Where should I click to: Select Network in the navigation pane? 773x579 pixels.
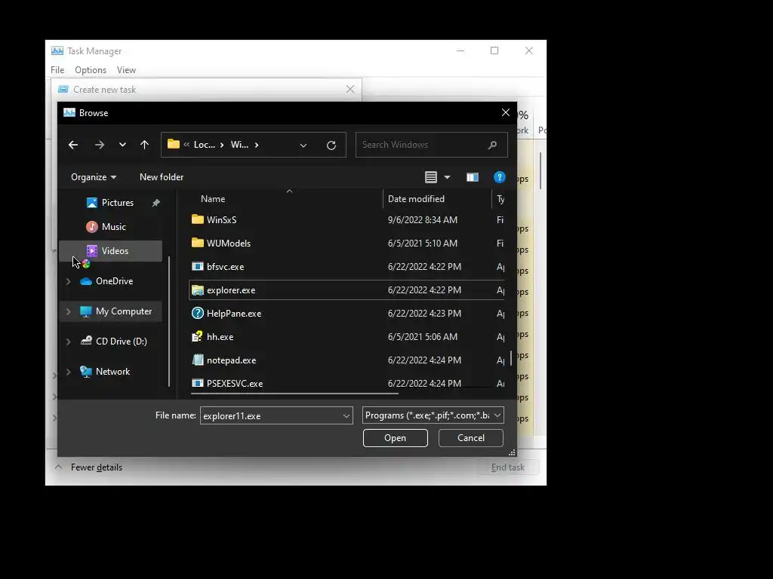pyautogui.click(x=112, y=372)
